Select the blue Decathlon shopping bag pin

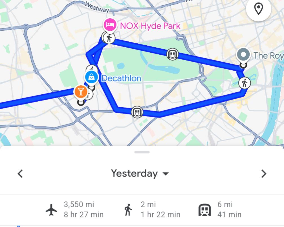(x=91, y=77)
